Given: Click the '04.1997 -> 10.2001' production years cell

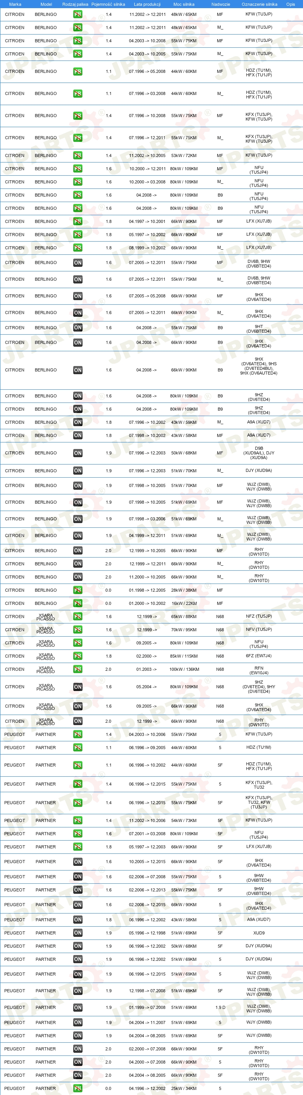Looking at the screenshot, I should [x=147, y=221].
